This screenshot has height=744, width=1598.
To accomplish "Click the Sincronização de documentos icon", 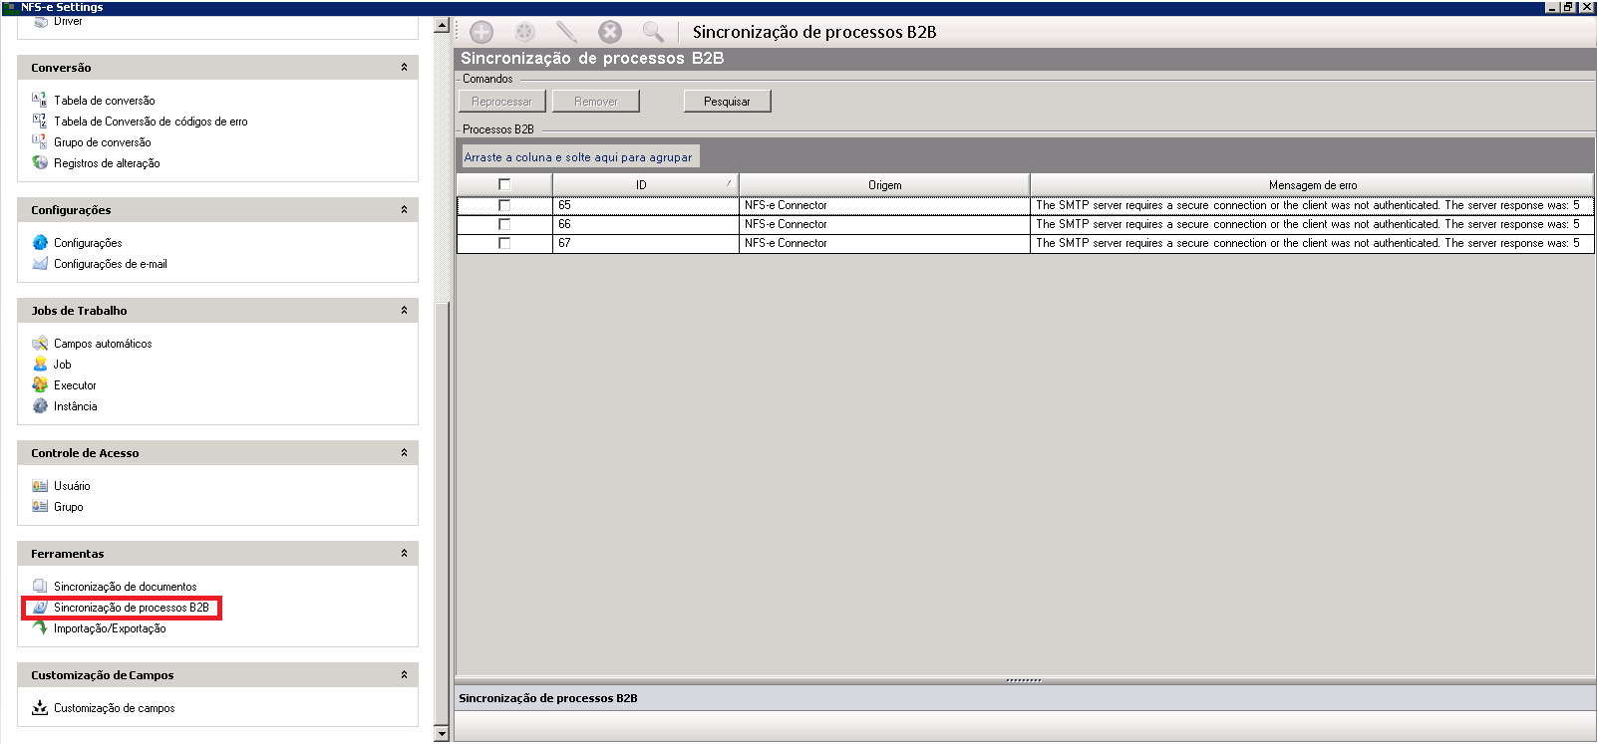I will point(40,586).
